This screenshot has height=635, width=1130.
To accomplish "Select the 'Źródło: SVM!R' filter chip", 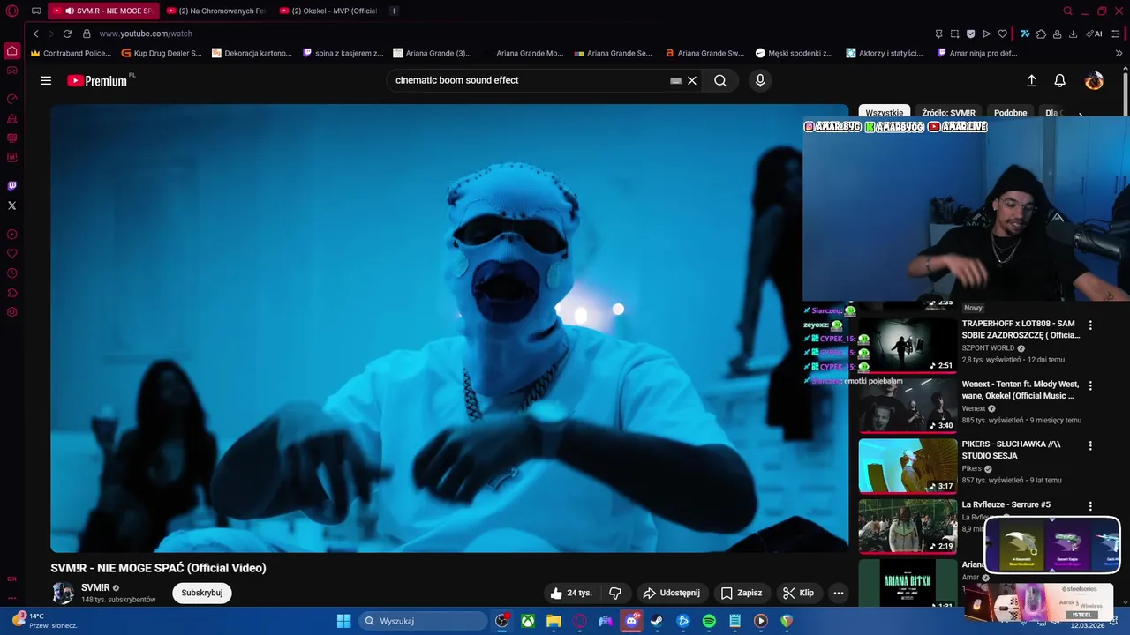I will pyautogui.click(x=948, y=113).
